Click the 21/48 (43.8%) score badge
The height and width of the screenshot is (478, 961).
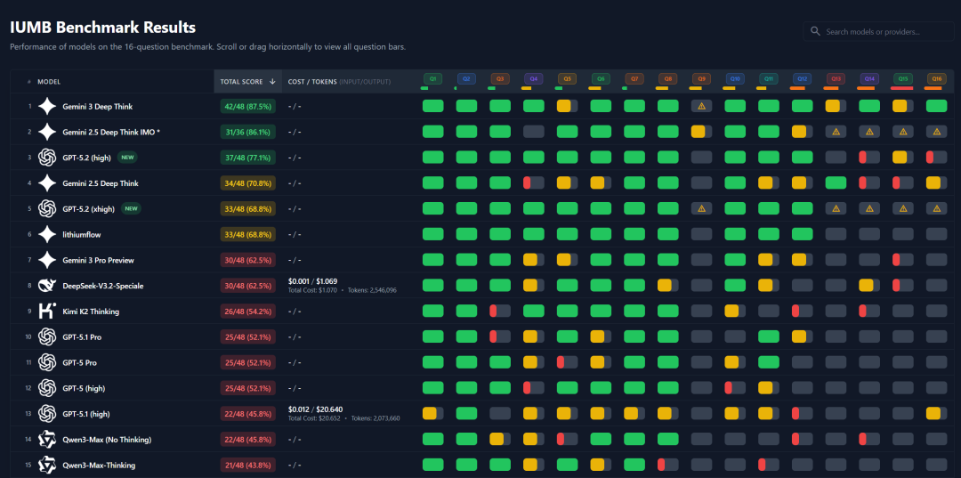[248, 466]
